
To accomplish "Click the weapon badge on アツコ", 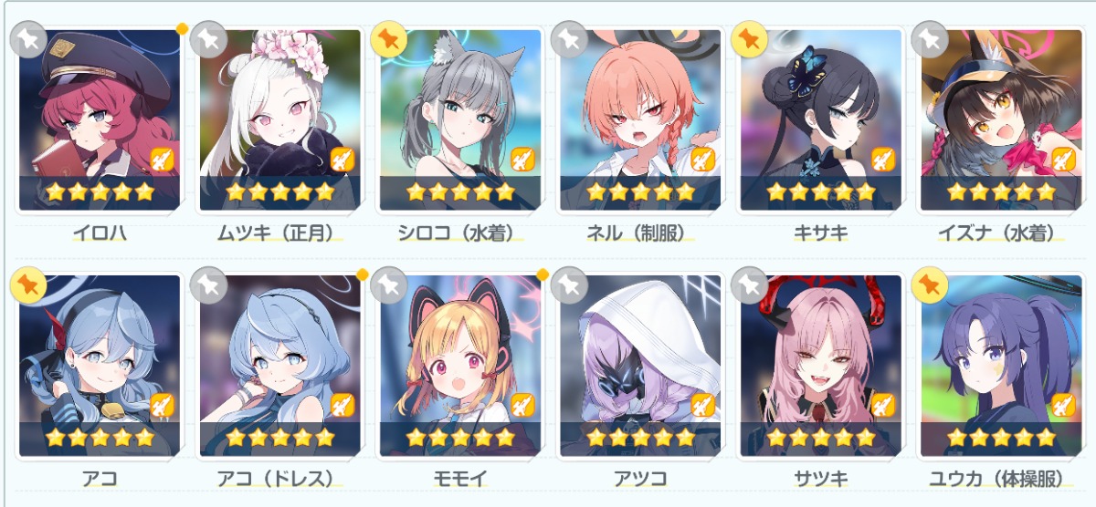I will (703, 406).
